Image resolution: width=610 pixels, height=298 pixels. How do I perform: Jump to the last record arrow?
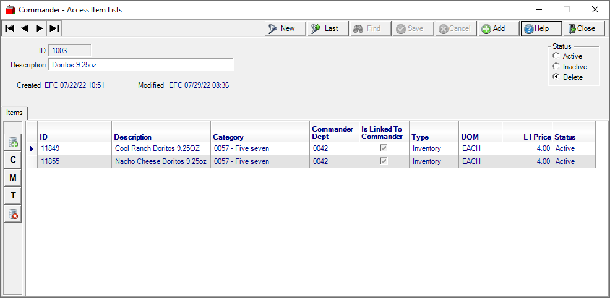pos(54,28)
